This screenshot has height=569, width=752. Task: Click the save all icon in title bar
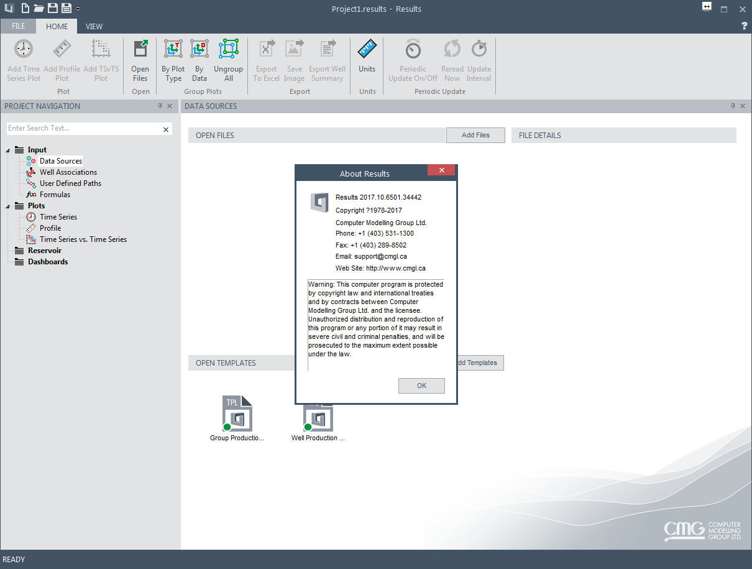click(x=66, y=8)
